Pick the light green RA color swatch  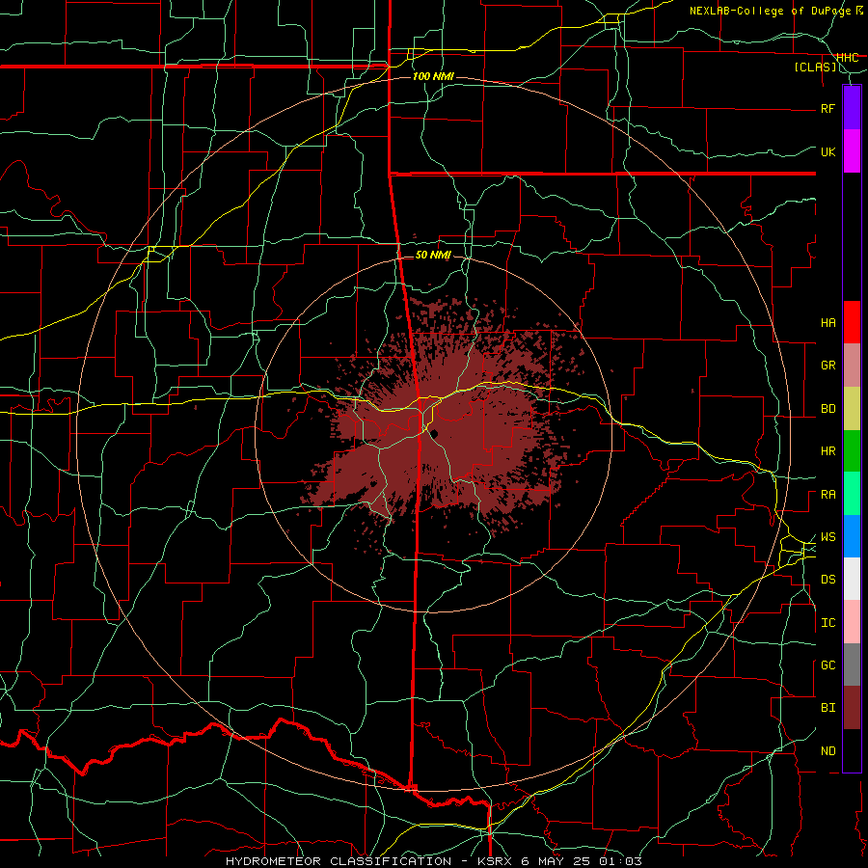tap(852, 494)
